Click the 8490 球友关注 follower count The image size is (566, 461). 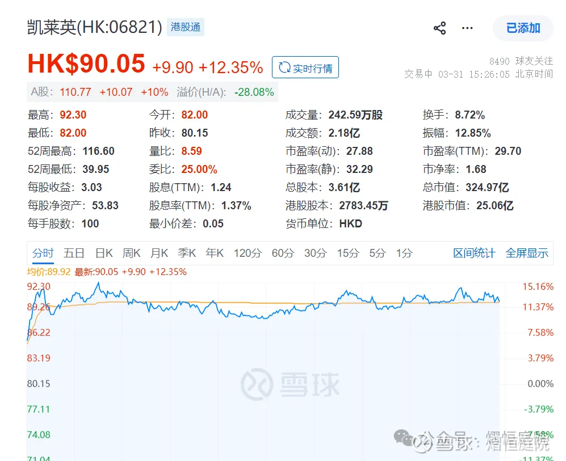521,61
